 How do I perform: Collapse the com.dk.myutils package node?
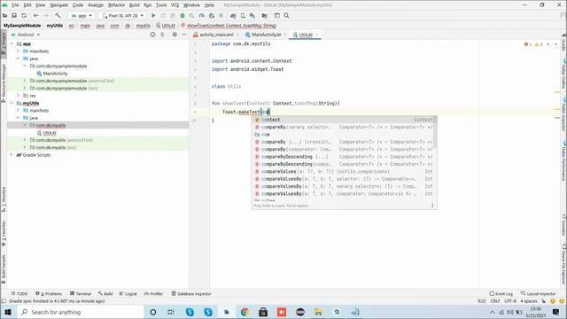[25, 125]
